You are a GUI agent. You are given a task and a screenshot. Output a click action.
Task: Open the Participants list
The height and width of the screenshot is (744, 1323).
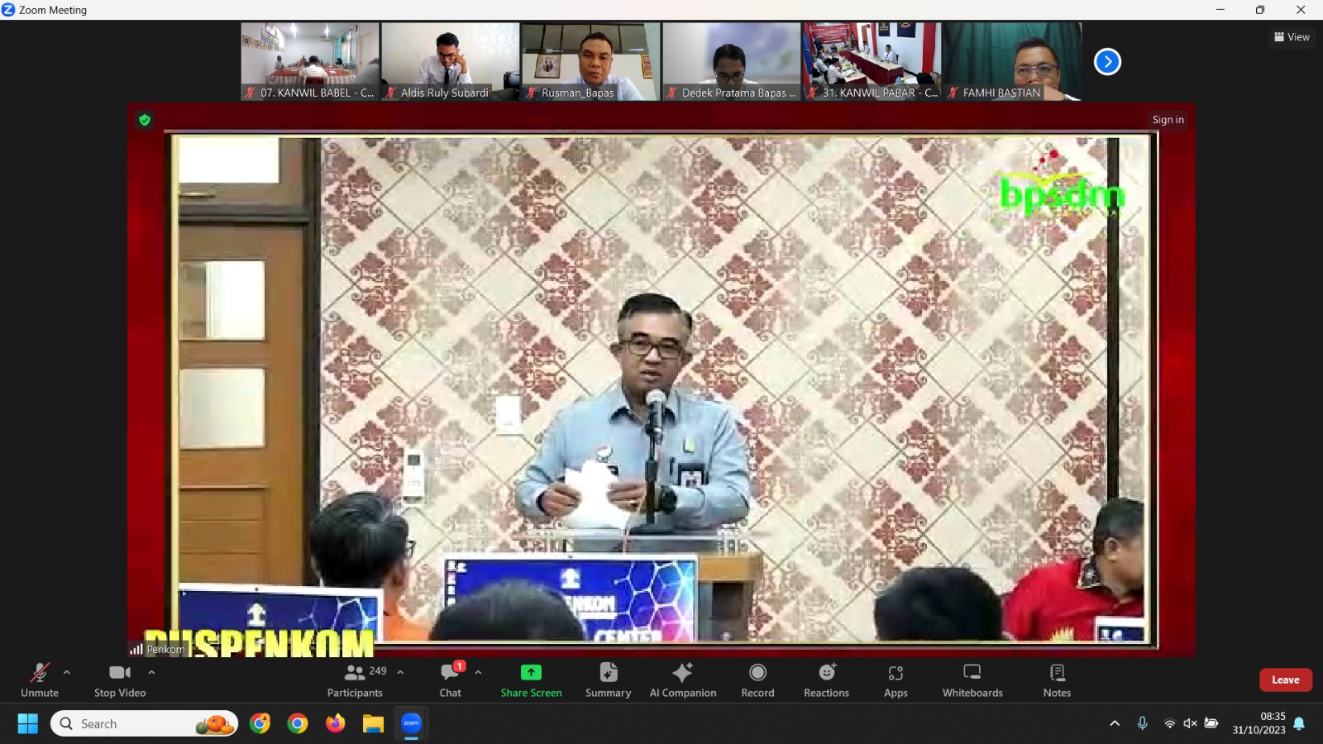coord(356,680)
